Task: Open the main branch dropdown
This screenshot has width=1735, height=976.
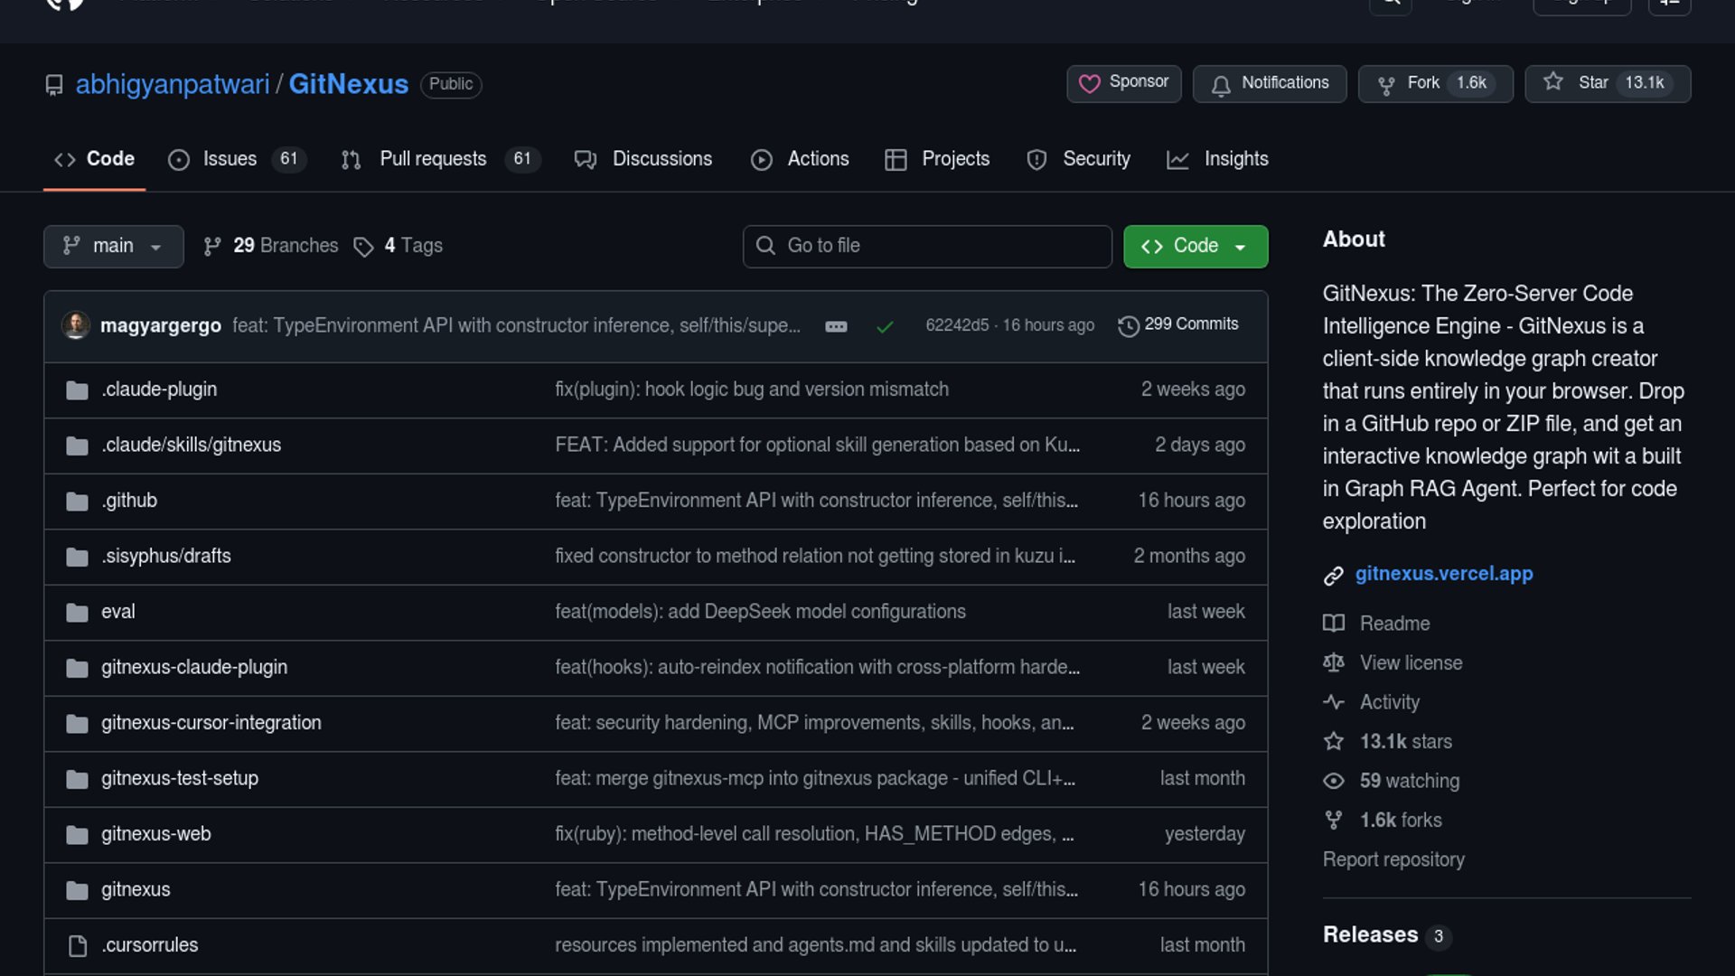Action: [113, 246]
